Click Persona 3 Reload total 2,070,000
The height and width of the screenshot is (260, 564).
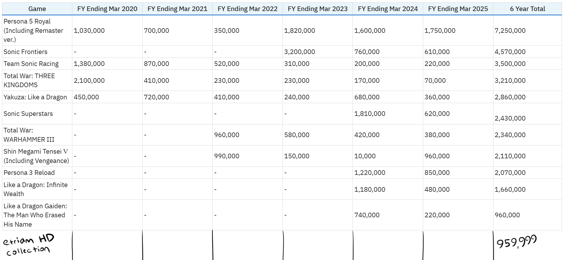coord(510,173)
